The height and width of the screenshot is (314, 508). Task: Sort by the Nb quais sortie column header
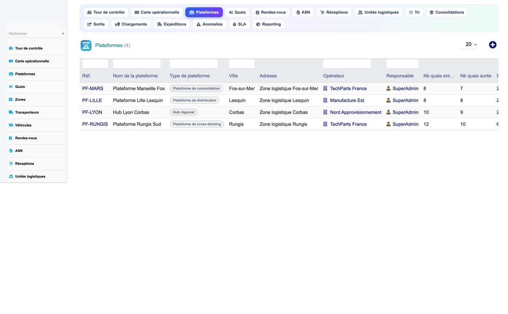(x=476, y=76)
